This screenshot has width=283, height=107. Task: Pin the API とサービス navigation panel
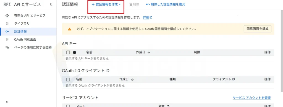click(x=51, y=5)
